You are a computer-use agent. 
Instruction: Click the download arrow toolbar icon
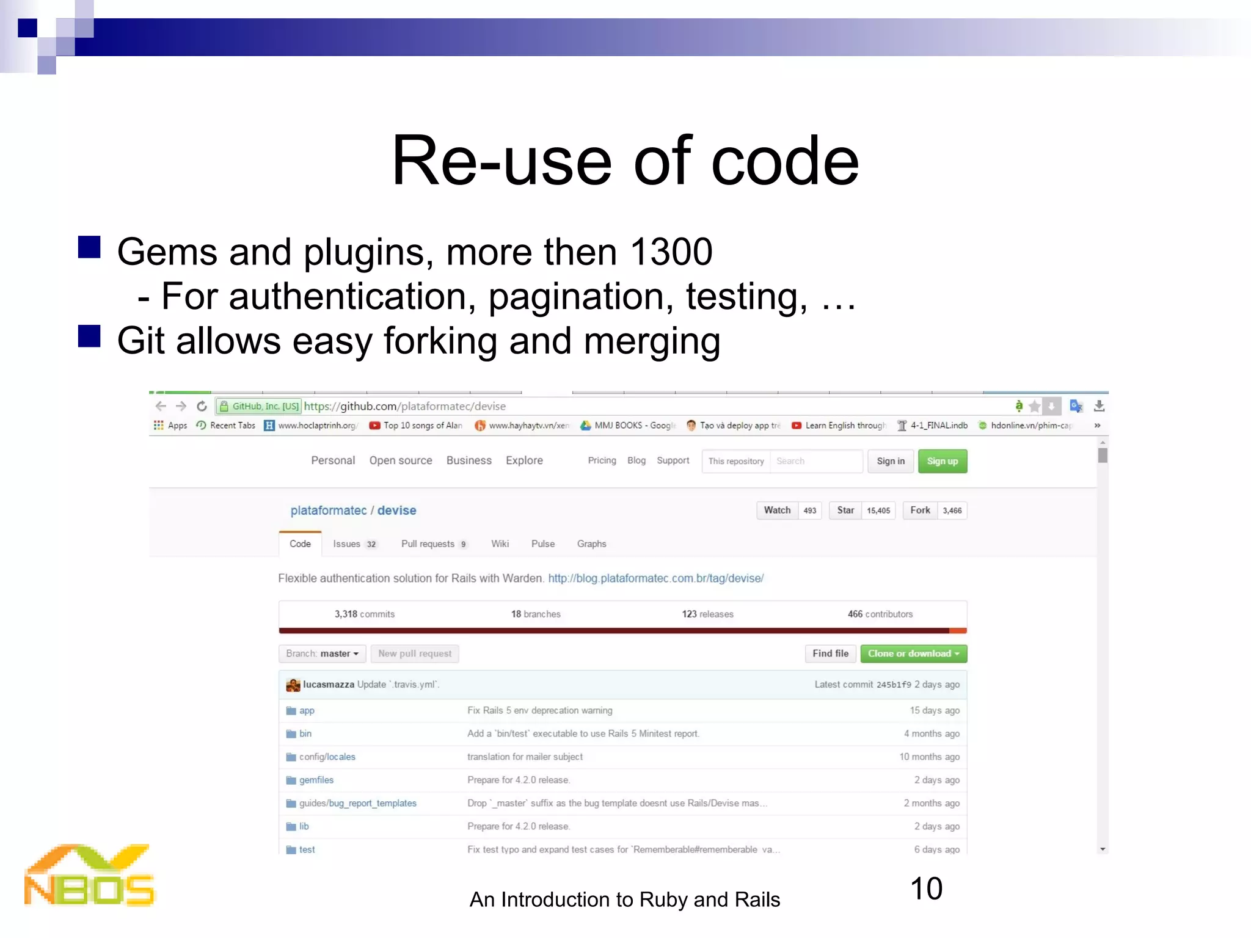[x=1099, y=406]
